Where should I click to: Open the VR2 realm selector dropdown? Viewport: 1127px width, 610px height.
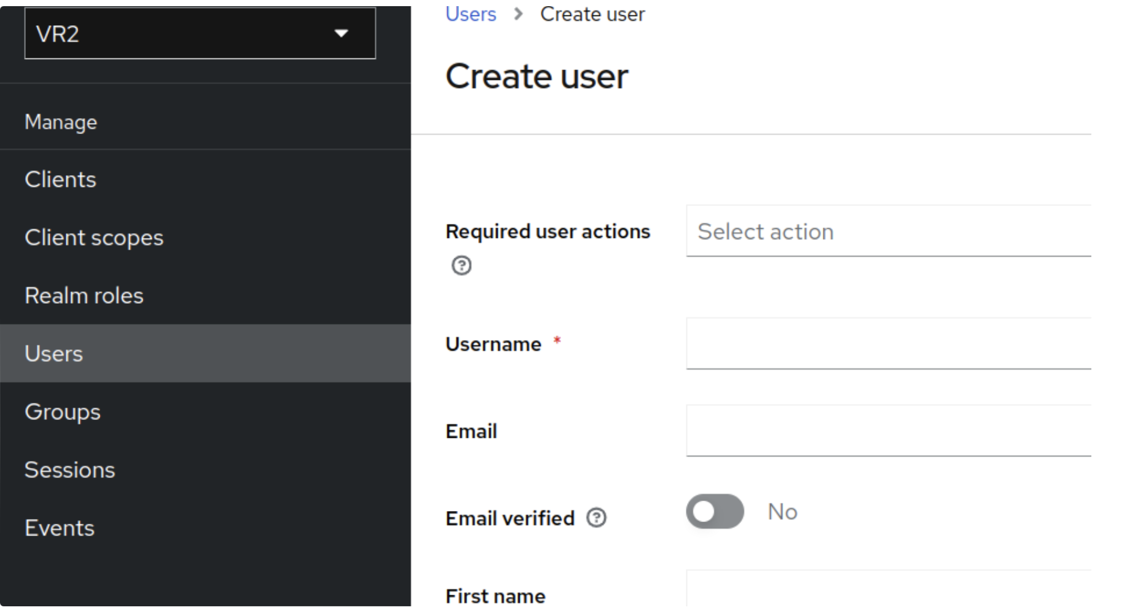point(200,34)
